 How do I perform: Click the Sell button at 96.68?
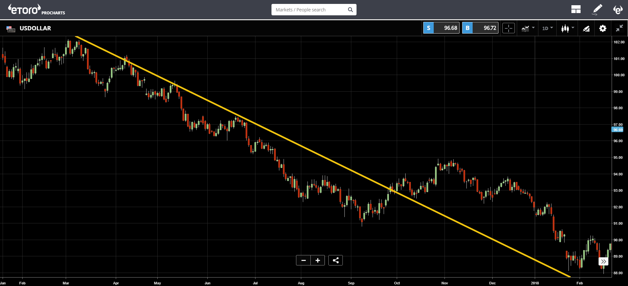tap(441, 28)
